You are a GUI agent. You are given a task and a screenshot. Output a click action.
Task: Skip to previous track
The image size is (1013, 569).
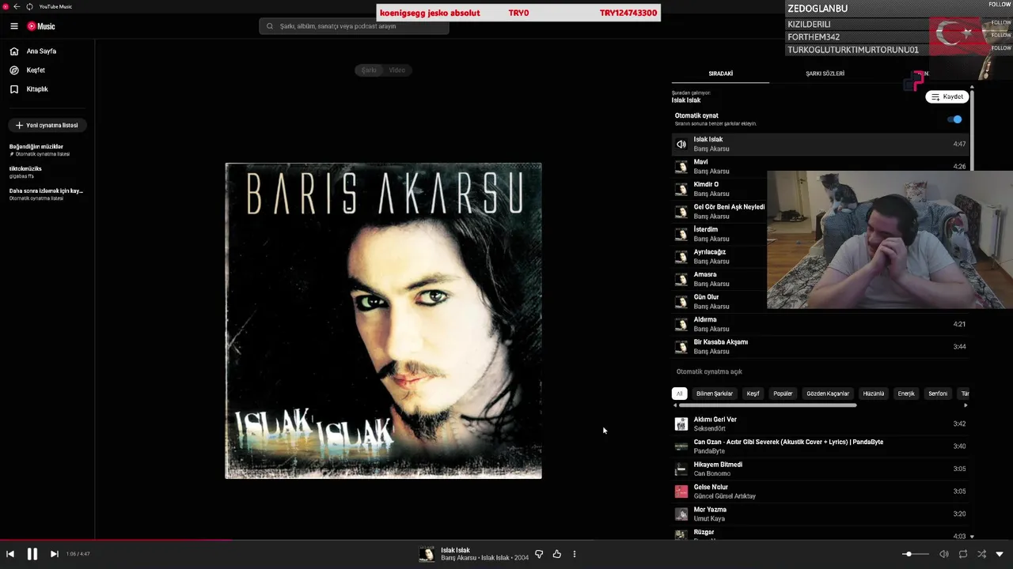pos(10,554)
